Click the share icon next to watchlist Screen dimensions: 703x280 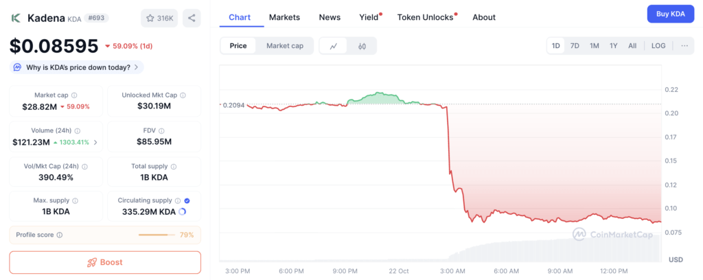(192, 18)
